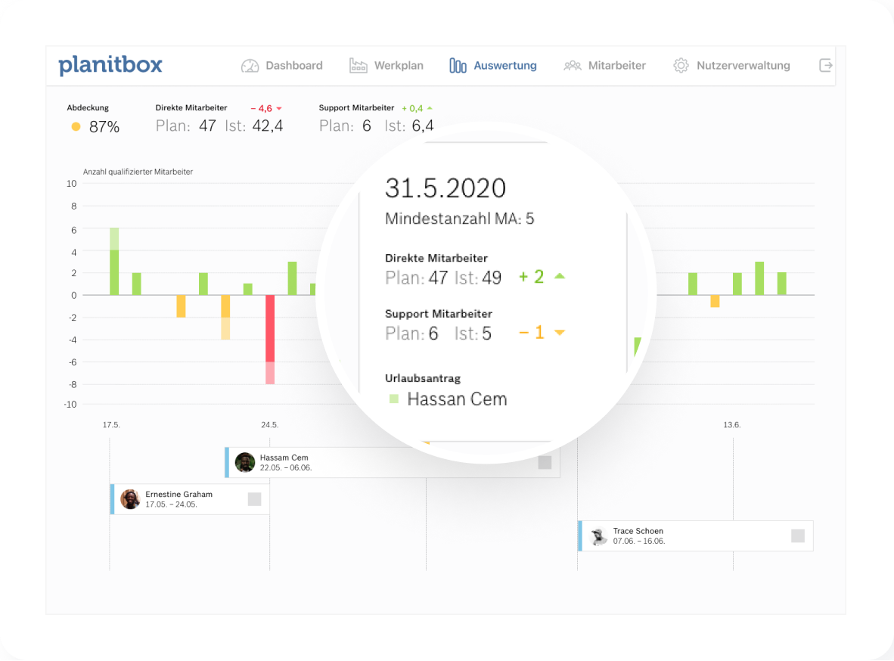Click Mindestanzahl MA: 5 text
Viewport: 894px width, 661px height.
[x=460, y=219]
